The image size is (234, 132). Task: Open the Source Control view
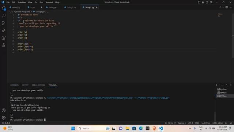tap(4, 23)
